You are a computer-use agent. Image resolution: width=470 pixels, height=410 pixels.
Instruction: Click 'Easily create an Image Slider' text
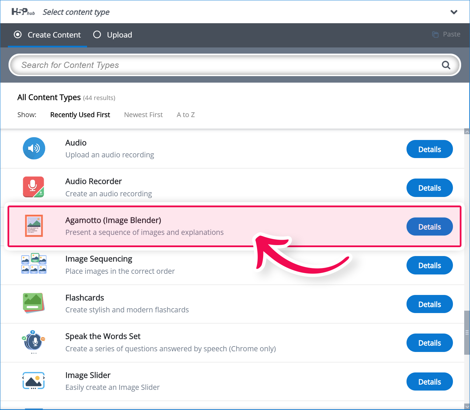tap(112, 387)
